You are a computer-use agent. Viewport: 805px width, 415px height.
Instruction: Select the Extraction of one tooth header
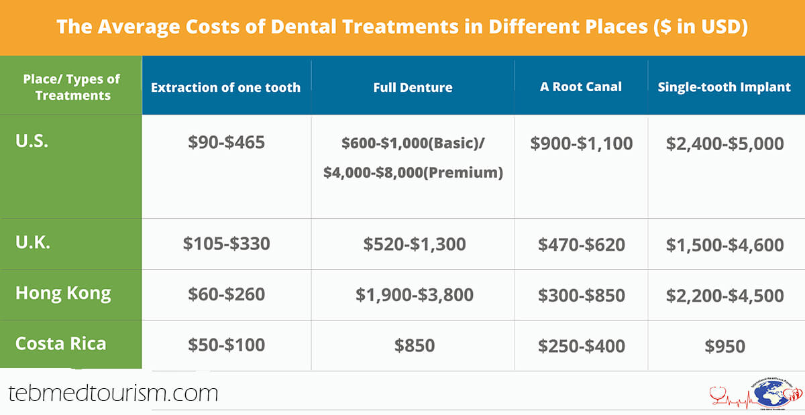click(226, 87)
